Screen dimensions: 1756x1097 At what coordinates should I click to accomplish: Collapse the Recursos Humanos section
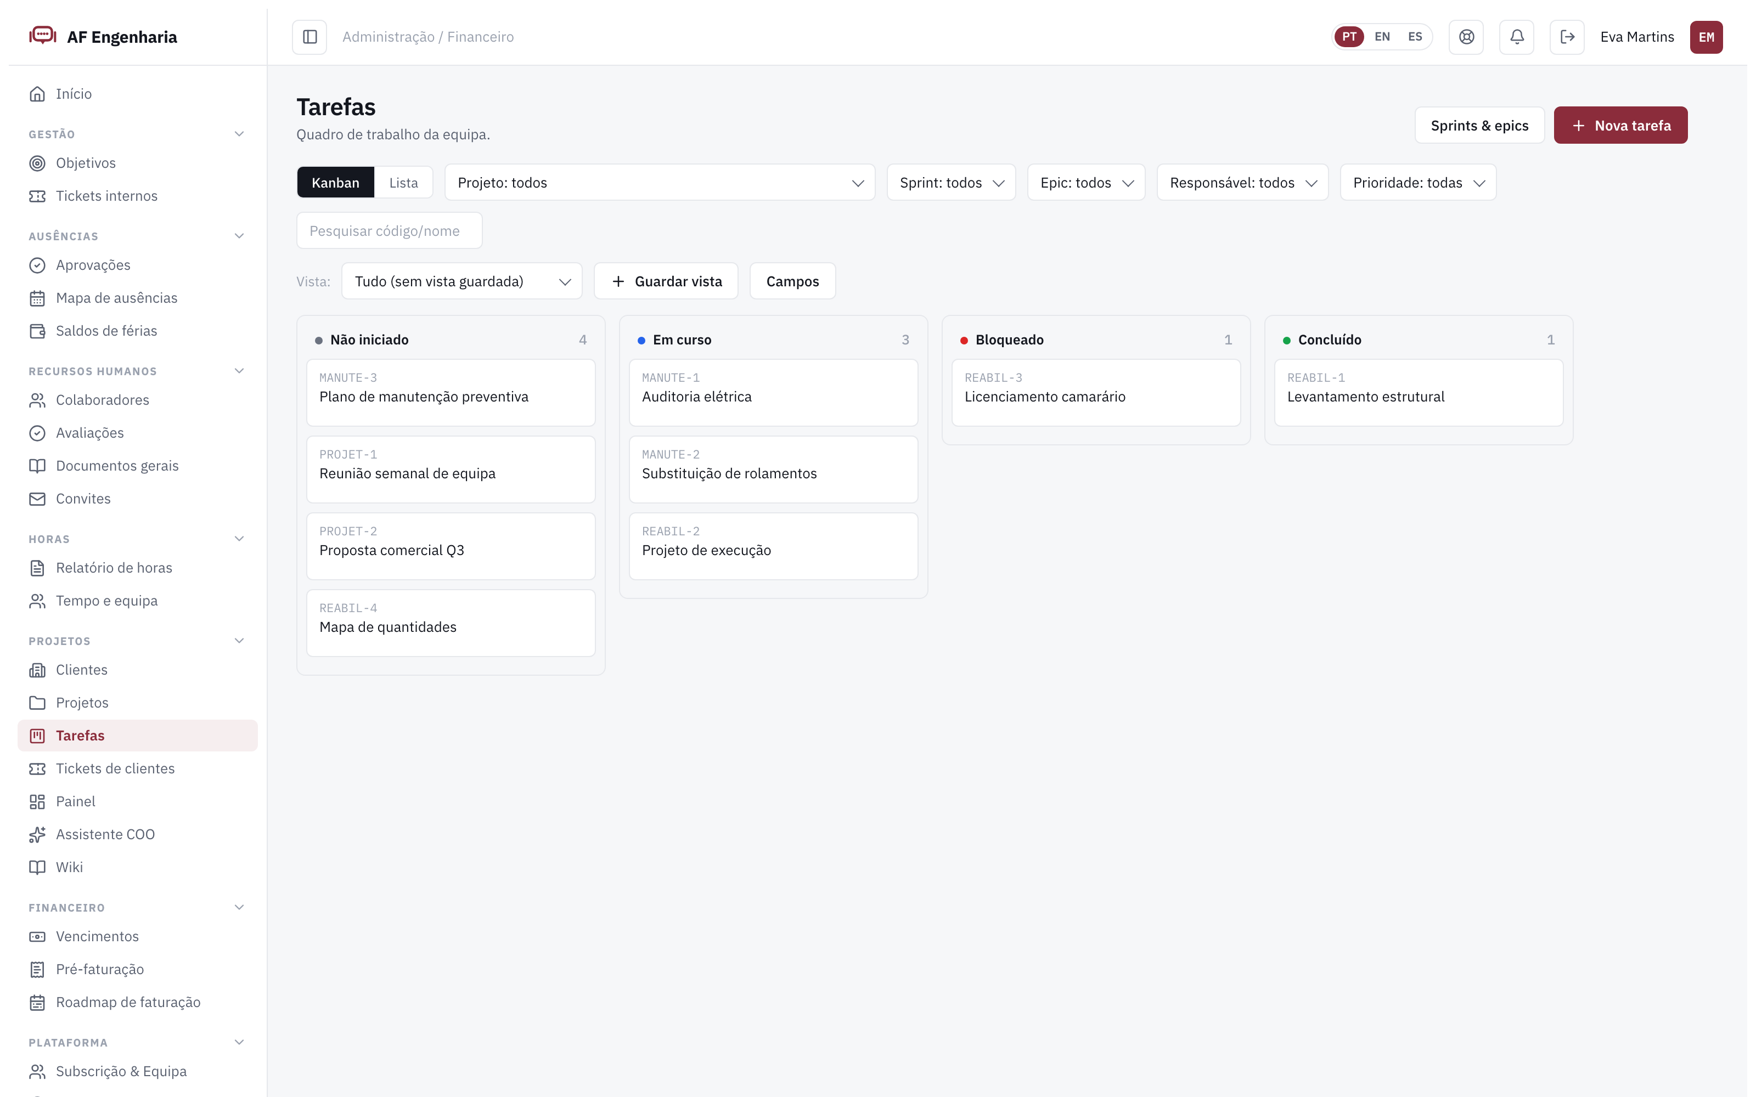(x=239, y=371)
